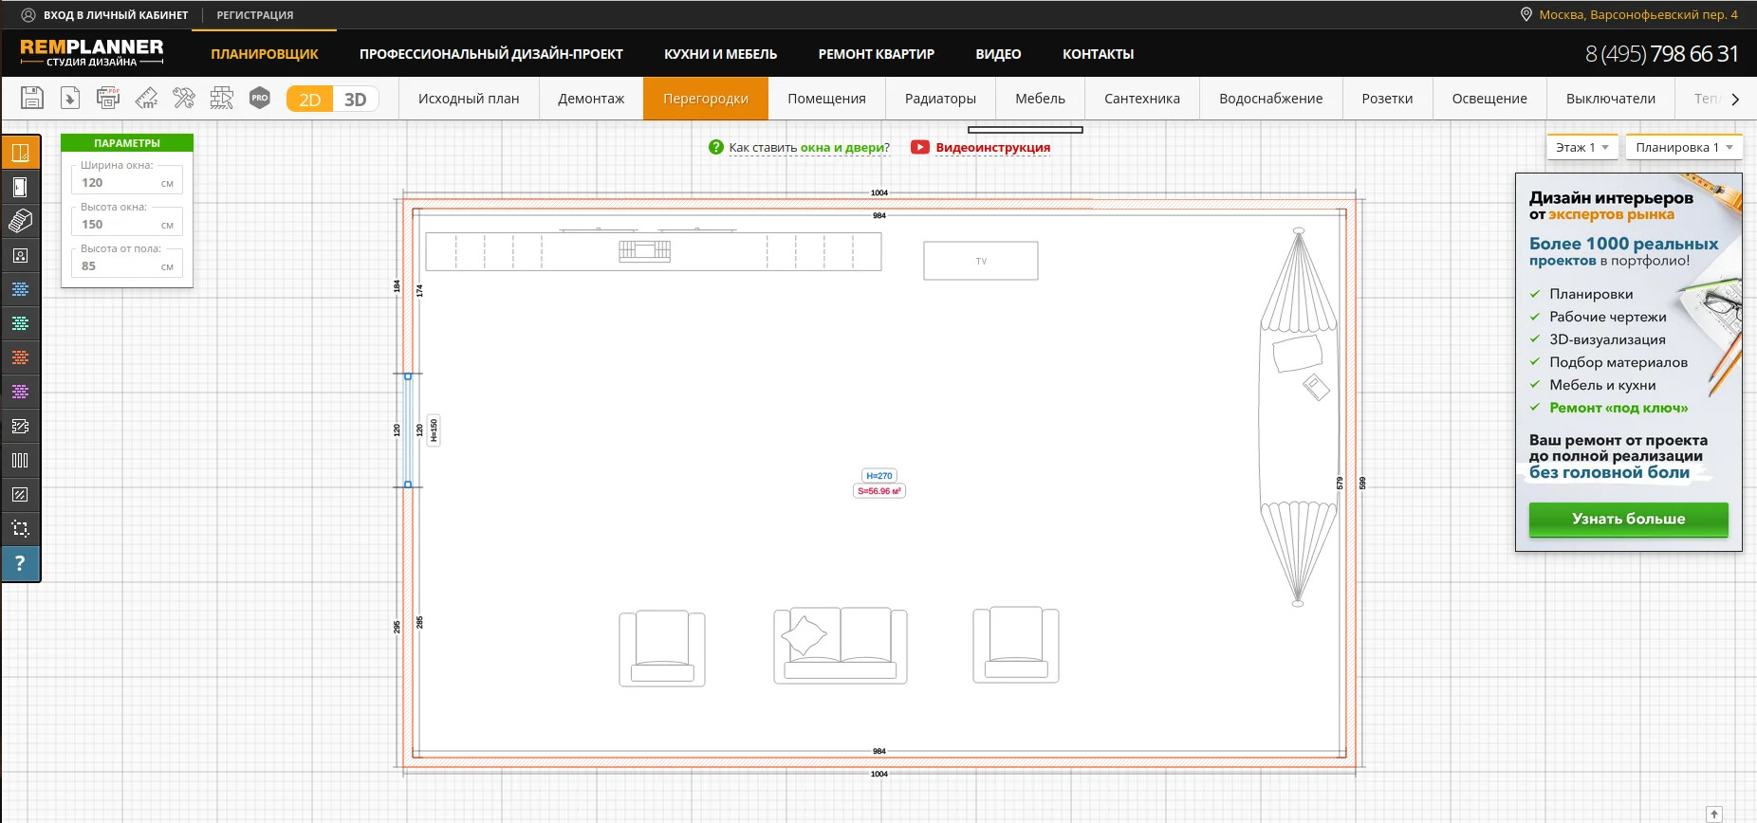The width and height of the screenshot is (1757, 823).
Task: Click the green Узнать больше button
Action: tap(1629, 520)
